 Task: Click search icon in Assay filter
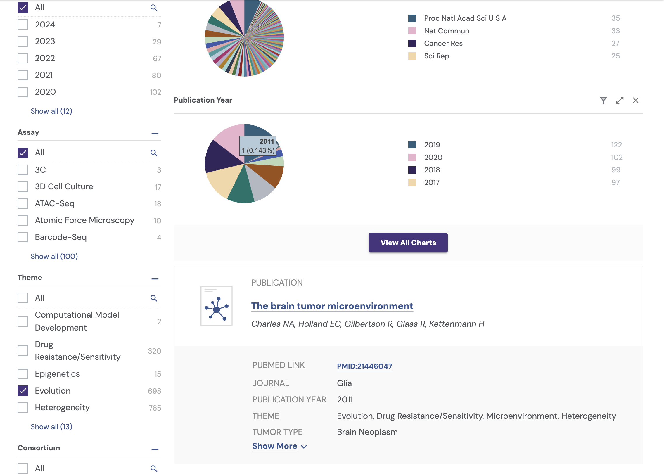[x=154, y=153]
